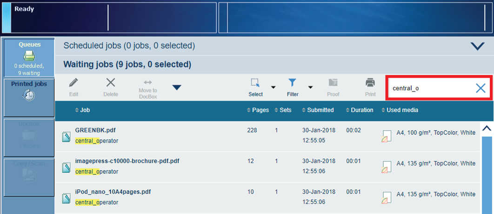This screenshot has height=214, width=494.
Task: Open the Select dropdown arrow
Action: point(274,87)
